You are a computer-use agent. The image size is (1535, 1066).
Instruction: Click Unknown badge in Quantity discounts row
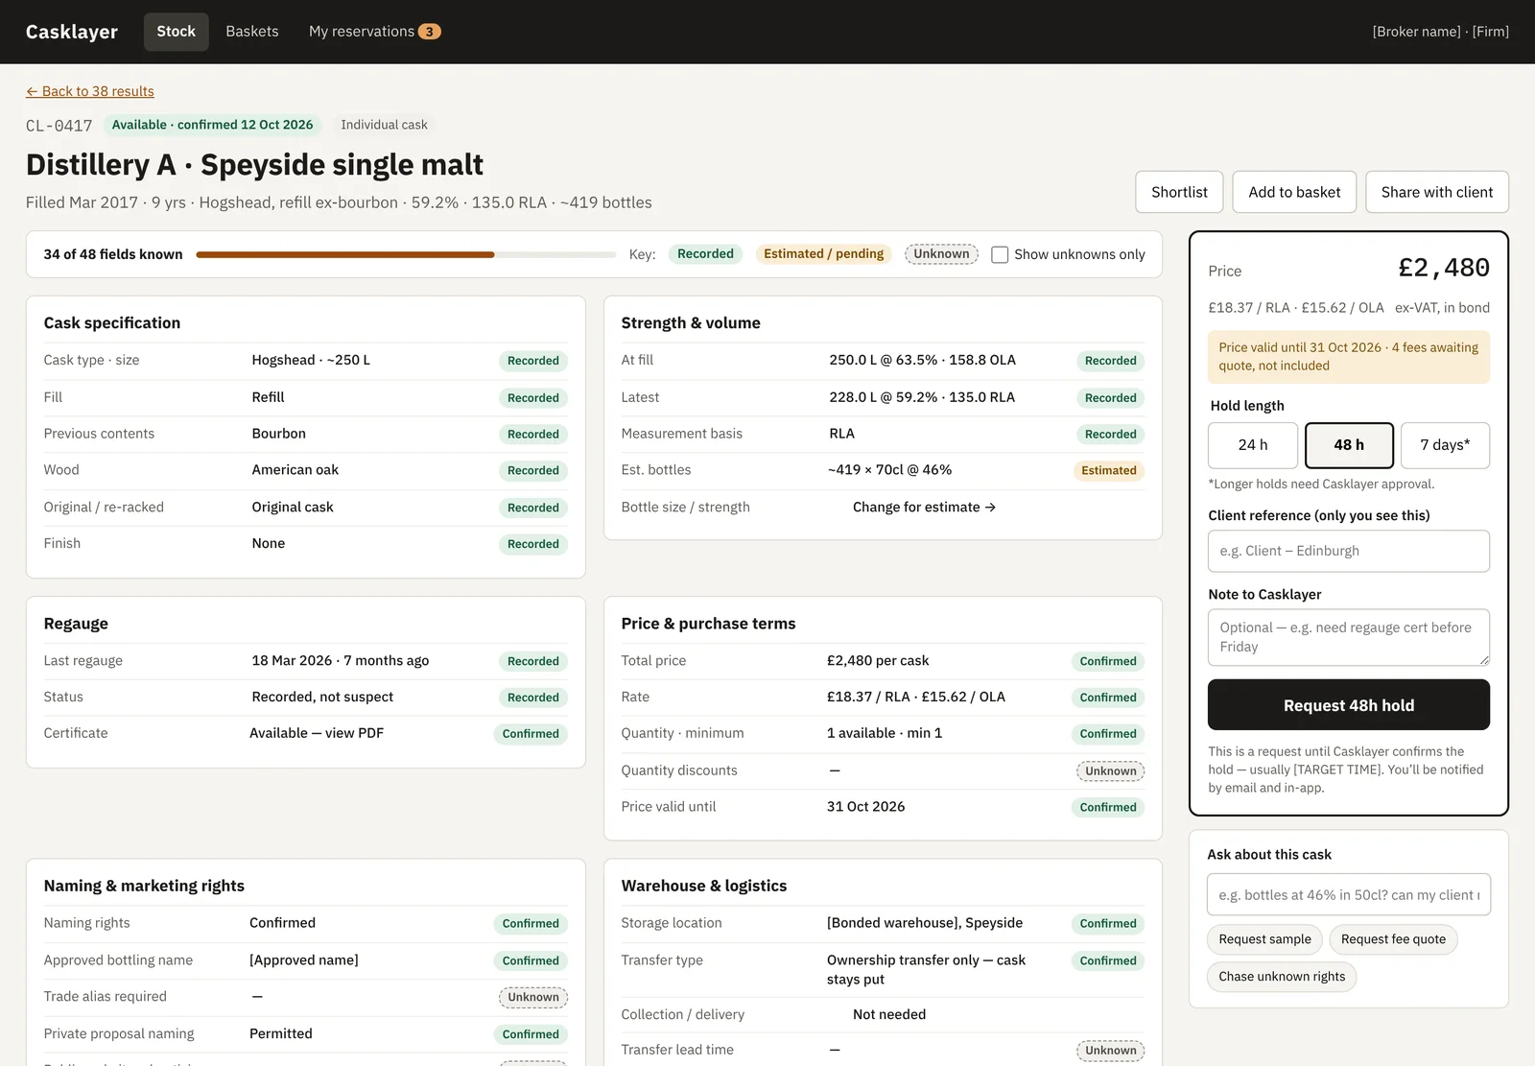coord(1111,771)
